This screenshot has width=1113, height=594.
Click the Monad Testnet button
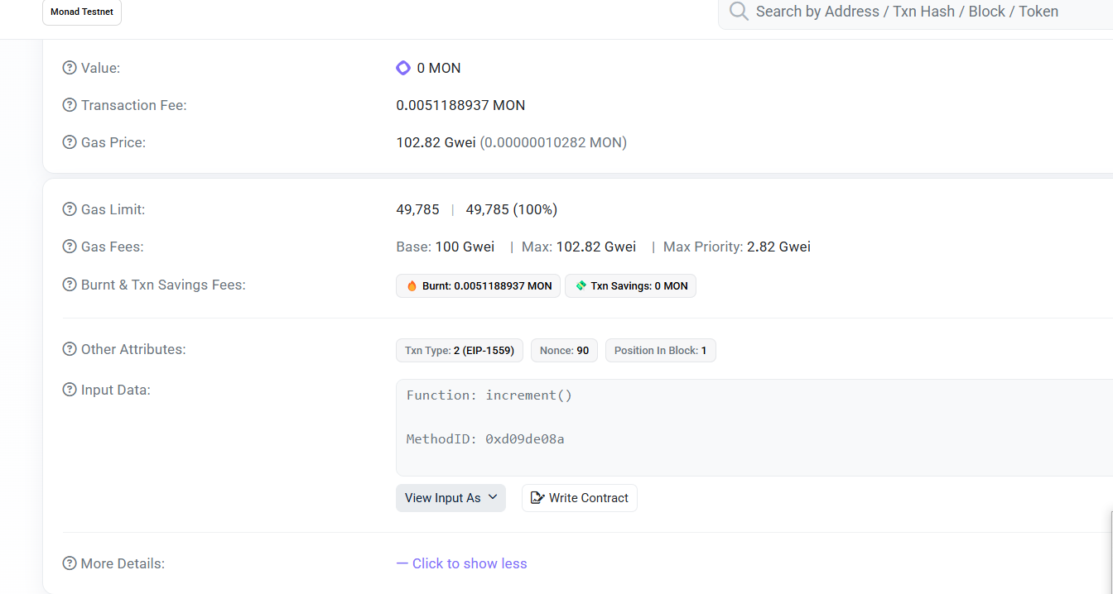(x=82, y=12)
